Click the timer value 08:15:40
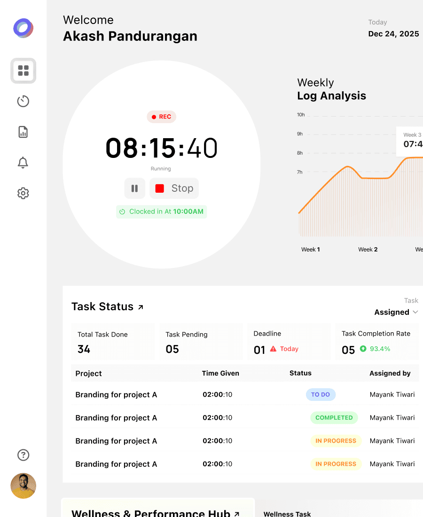This screenshot has width=423, height=517. coord(162,148)
